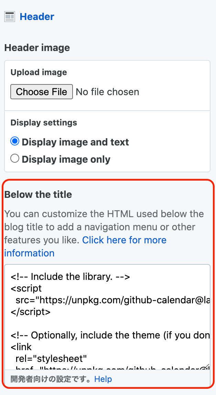216x395 pixels.
Task: Click the "Header image" section heading
Action: pos(37,48)
